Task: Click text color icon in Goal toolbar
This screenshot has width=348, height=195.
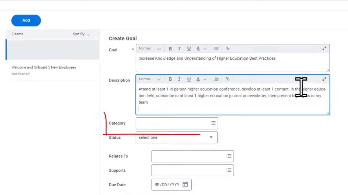Action: 198,49
